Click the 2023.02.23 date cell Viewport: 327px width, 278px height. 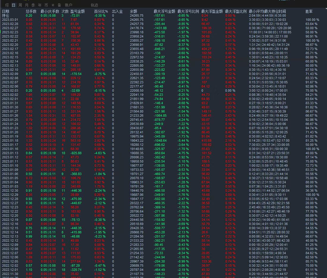[x=10, y=32]
